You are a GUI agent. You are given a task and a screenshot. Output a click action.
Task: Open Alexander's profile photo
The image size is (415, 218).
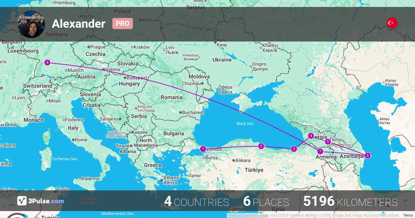[x=31, y=24]
